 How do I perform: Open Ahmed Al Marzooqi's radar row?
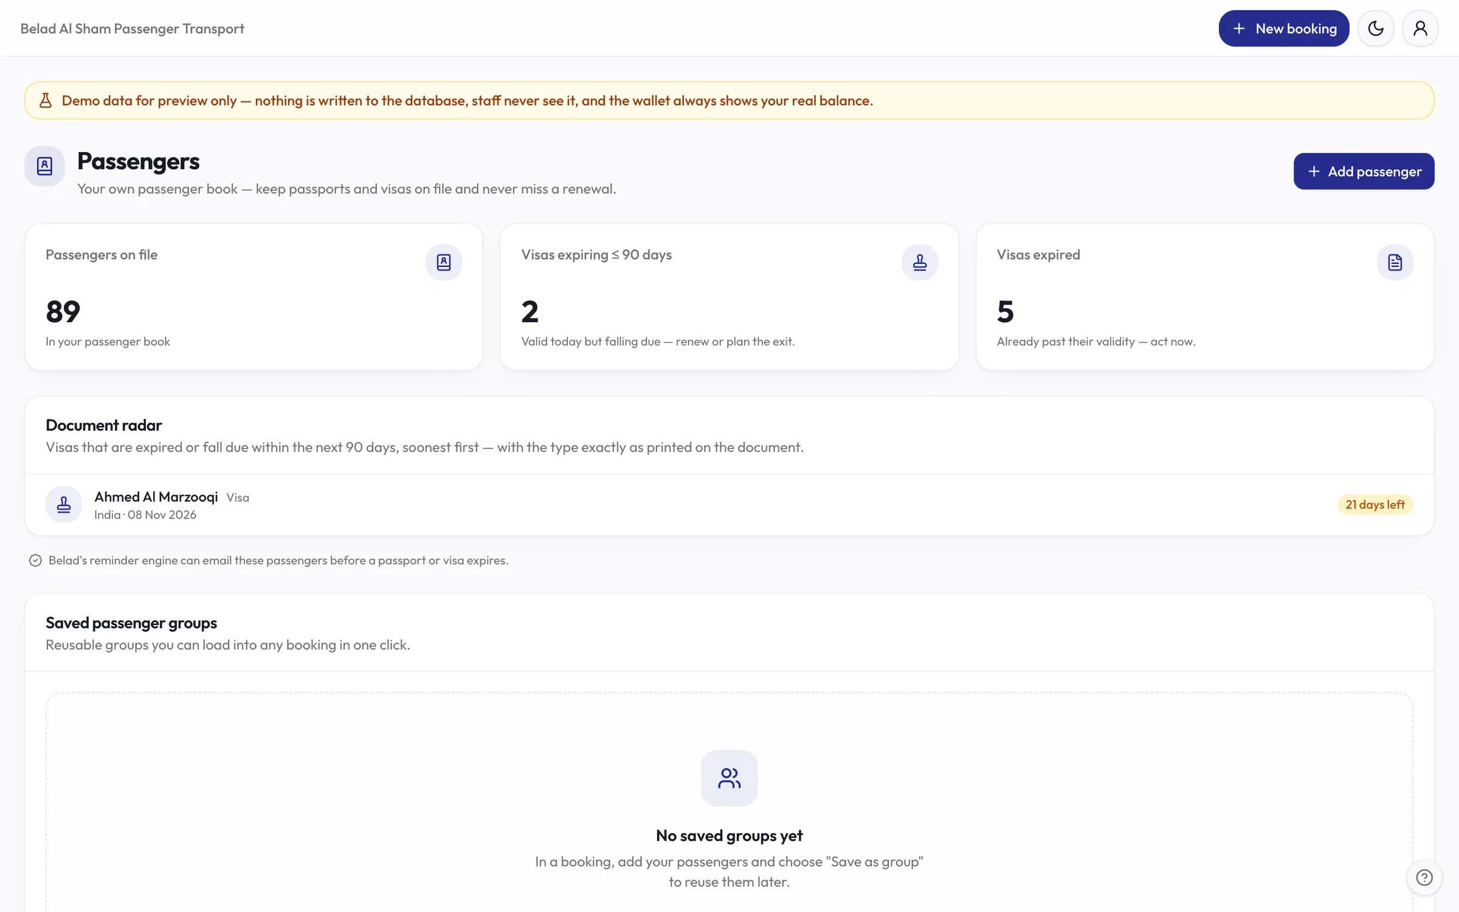(729, 505)
